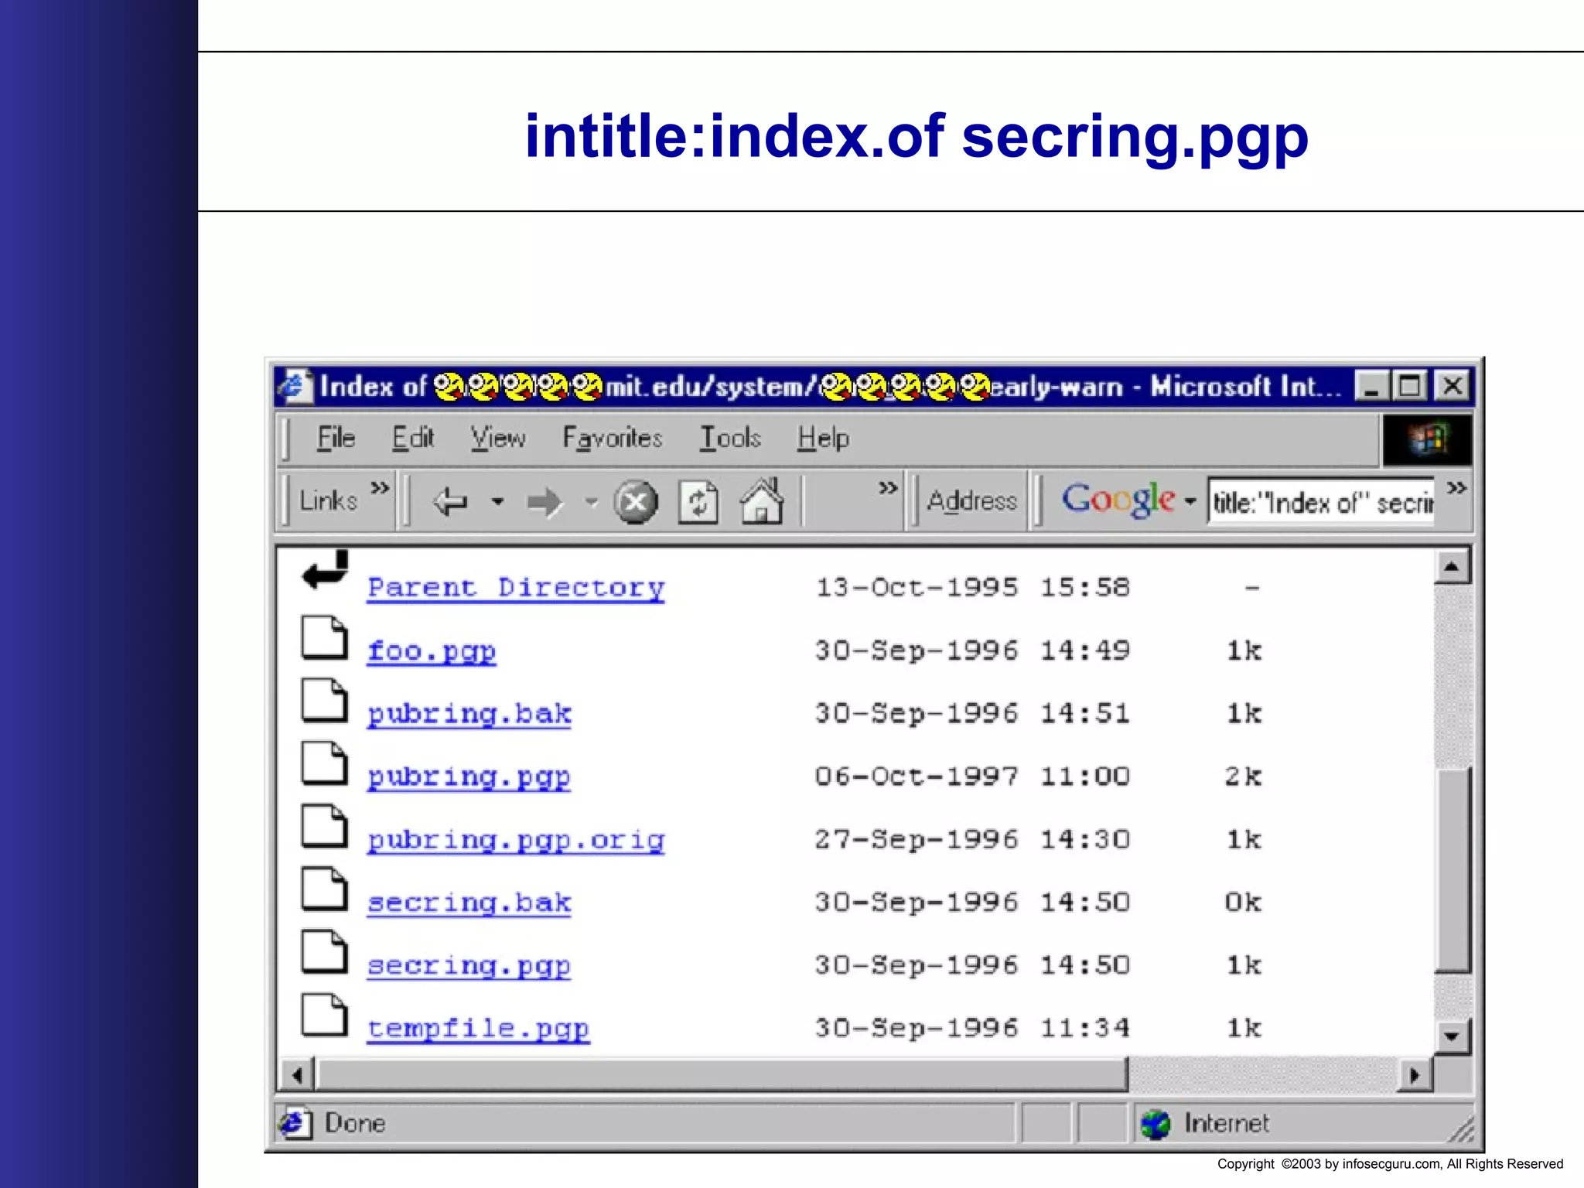
Task: Click the horizontal scrollbar thumb
Action: tap(722, 1075)
